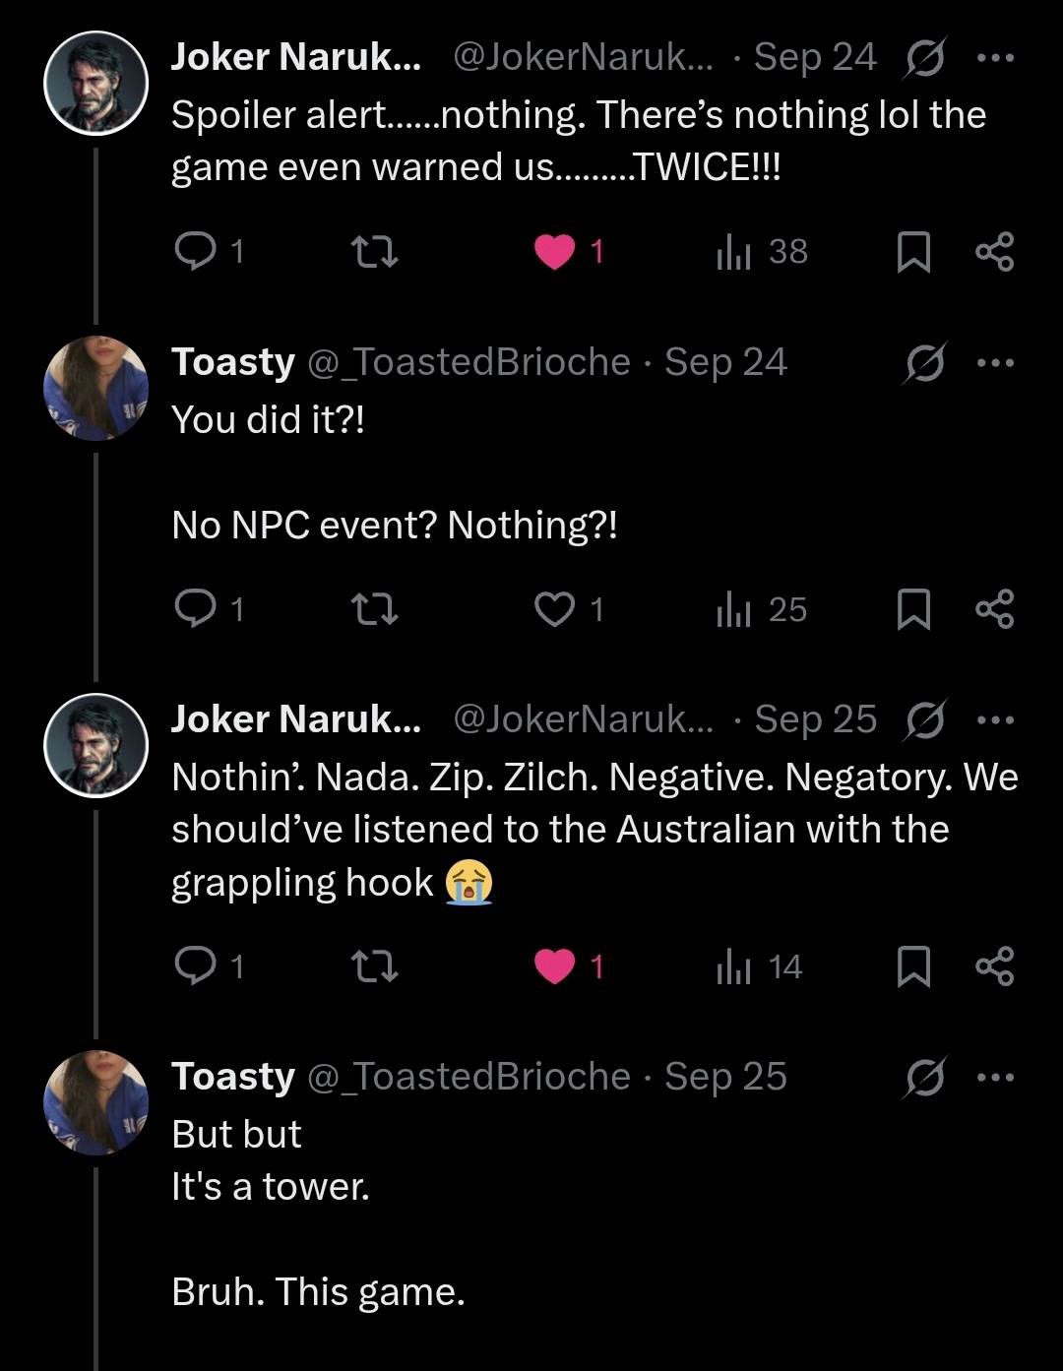Viewport: 1063px width, 1371px height.
Task: Open more options on spoiler alert tweet
Action: tap(994, 58)
